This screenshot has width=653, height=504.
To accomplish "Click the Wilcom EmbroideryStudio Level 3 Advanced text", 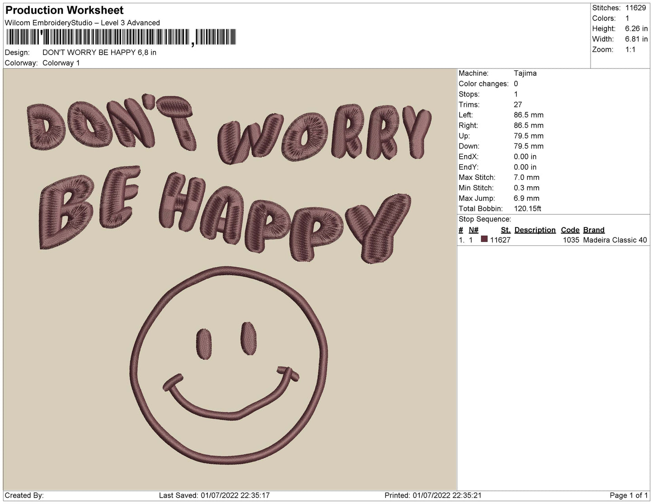I will [82, 23].
